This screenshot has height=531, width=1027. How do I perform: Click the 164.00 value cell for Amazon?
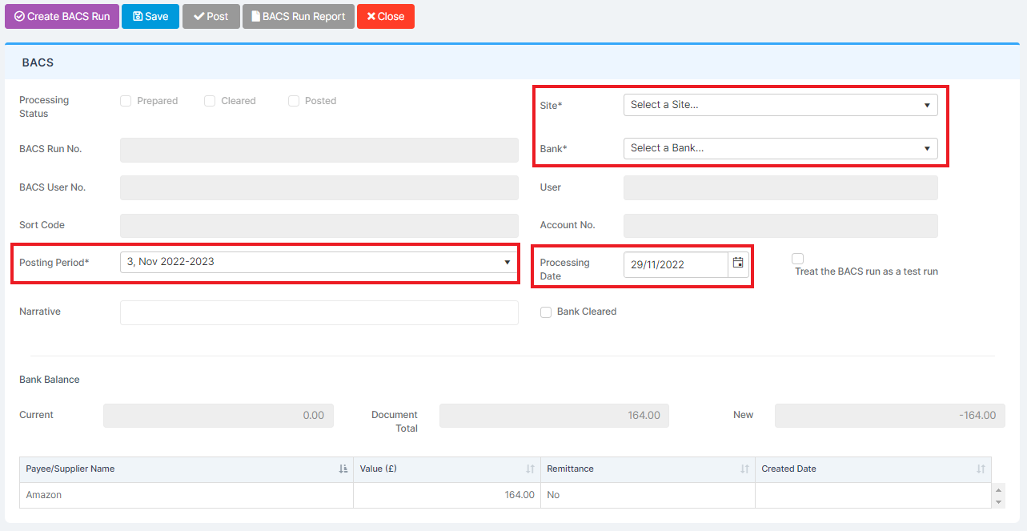[447, 495]
